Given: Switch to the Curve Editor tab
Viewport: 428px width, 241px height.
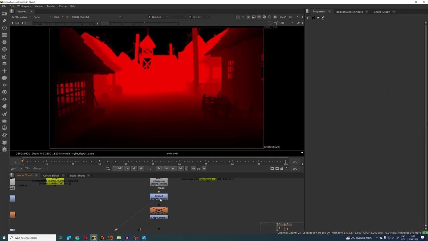Looking at the screenshot, I should pyautogui.click(x=51, y=175).
